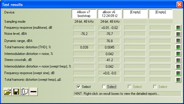
Task: Open graph for THD swept freqs row
Action: point(178,80)
